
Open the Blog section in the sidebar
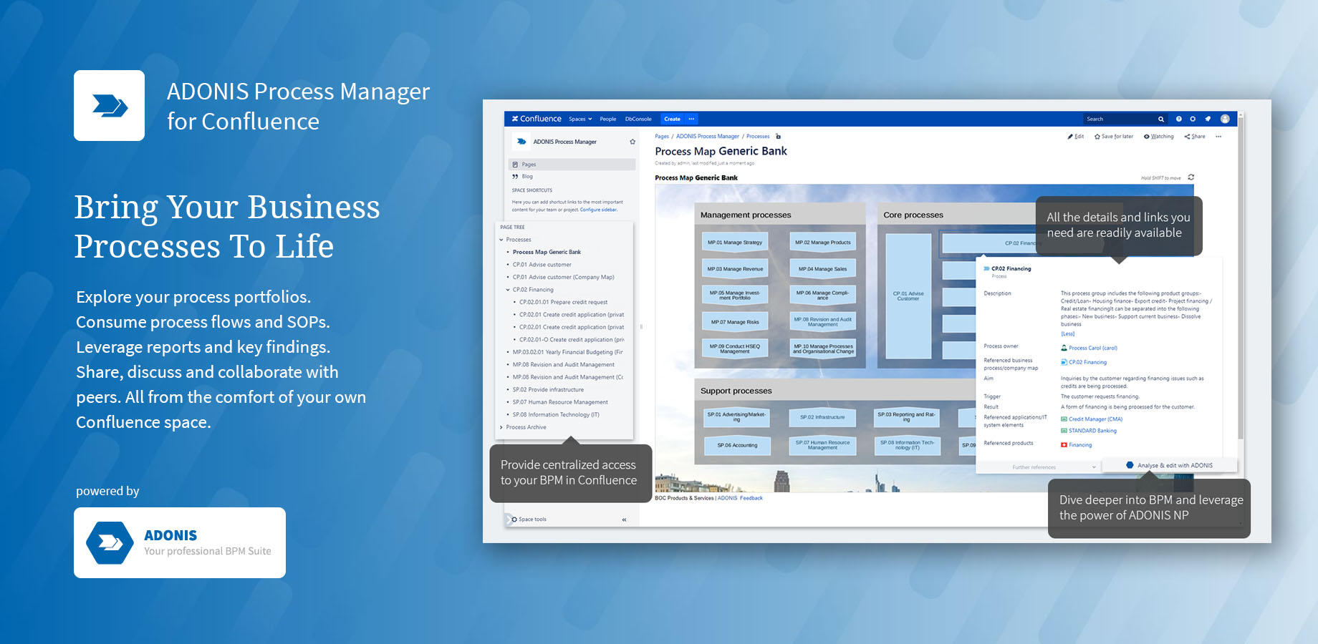526,177
